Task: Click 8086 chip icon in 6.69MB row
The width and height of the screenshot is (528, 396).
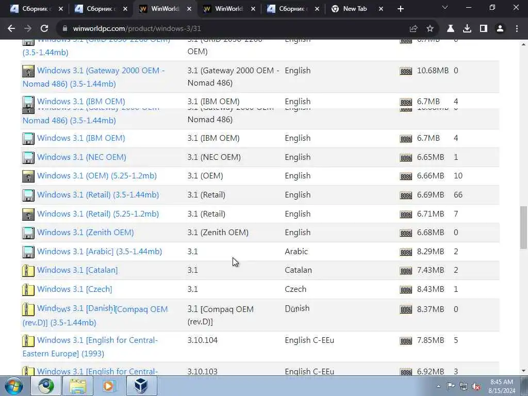Action: pyautogui.click(x=406, y=195)
